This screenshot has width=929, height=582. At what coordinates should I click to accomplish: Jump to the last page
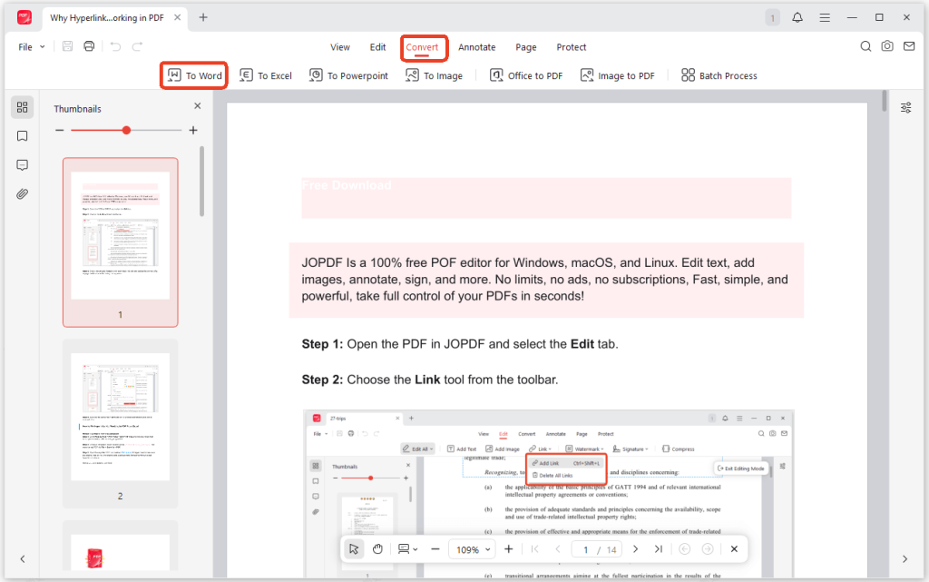[659, 549]
